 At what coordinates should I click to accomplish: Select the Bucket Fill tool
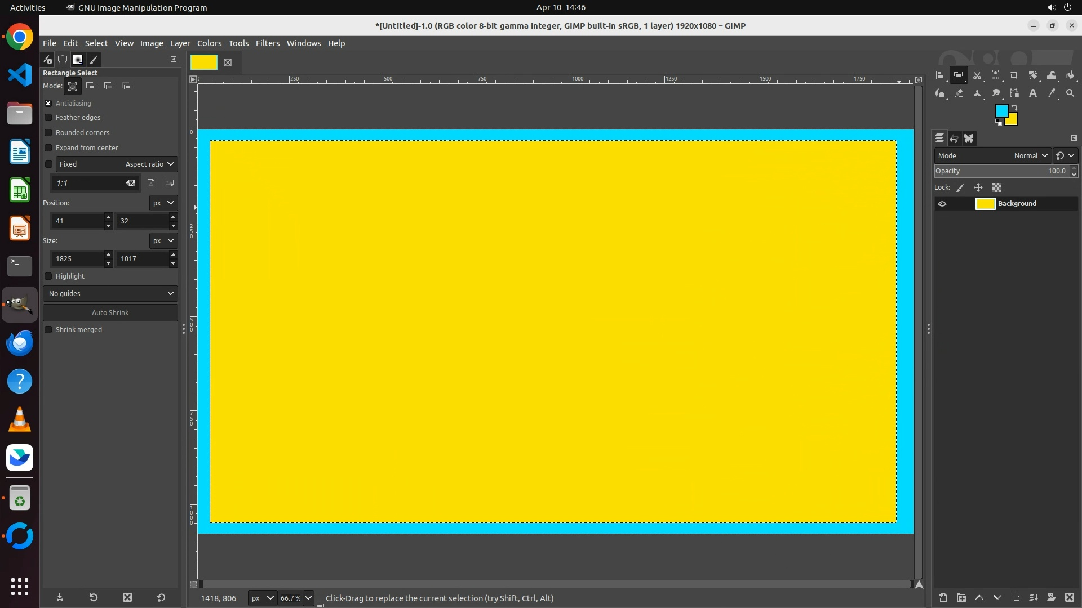pyautogui.click(x=1070, y=75)
